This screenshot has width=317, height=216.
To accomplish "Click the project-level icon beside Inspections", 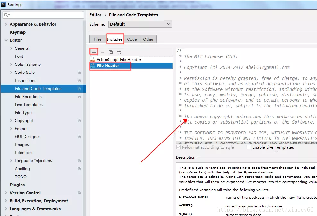I will 79,80.
